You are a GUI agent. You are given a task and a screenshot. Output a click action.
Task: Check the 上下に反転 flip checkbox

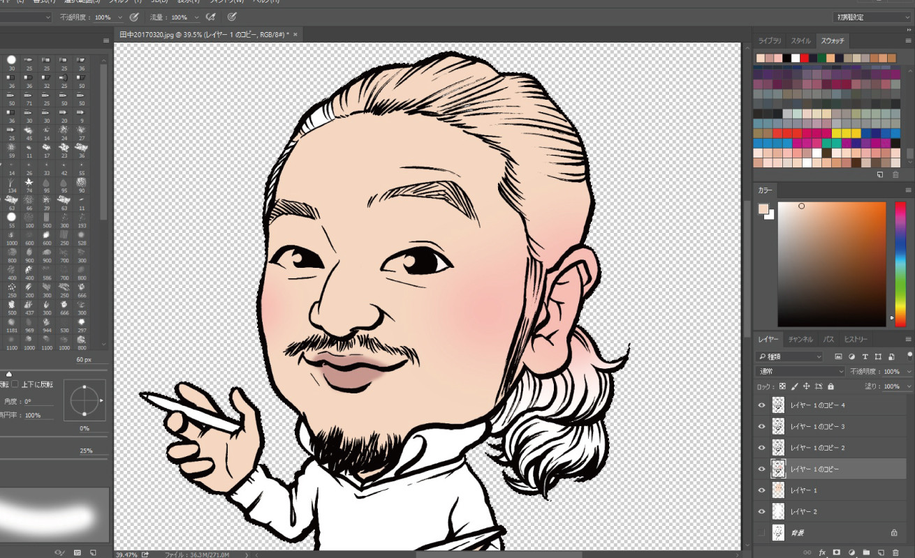15,384
